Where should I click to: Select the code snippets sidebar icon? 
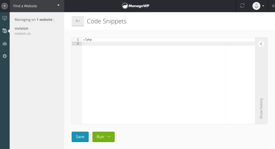tap(5, 31)
